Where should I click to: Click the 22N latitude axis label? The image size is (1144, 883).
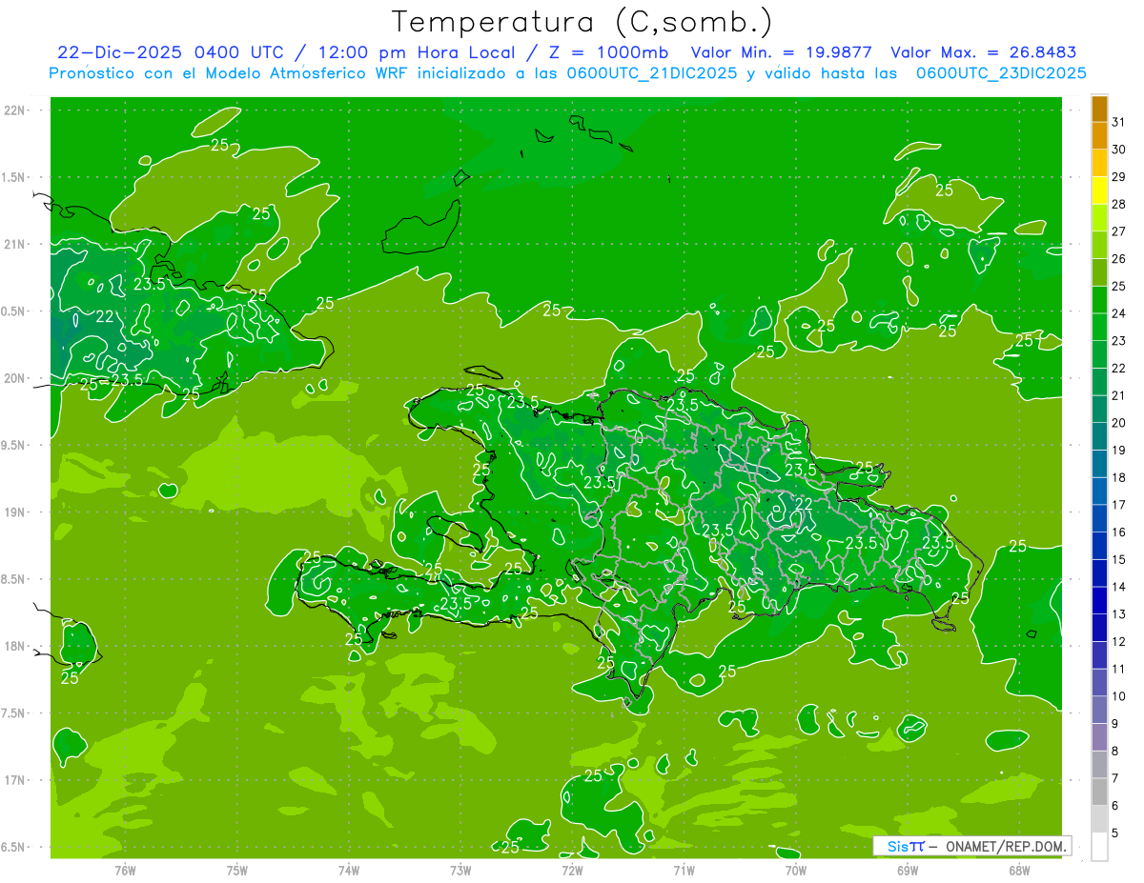pos(16,110)
